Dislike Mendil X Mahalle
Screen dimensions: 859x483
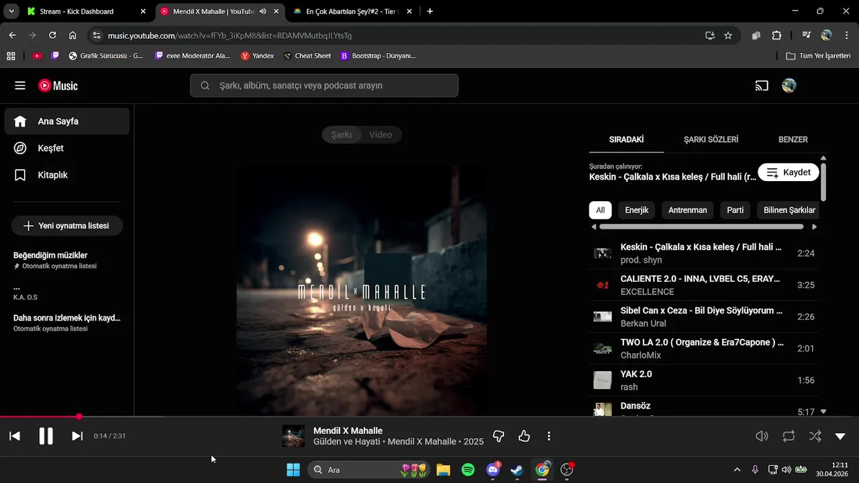point(499,436)
